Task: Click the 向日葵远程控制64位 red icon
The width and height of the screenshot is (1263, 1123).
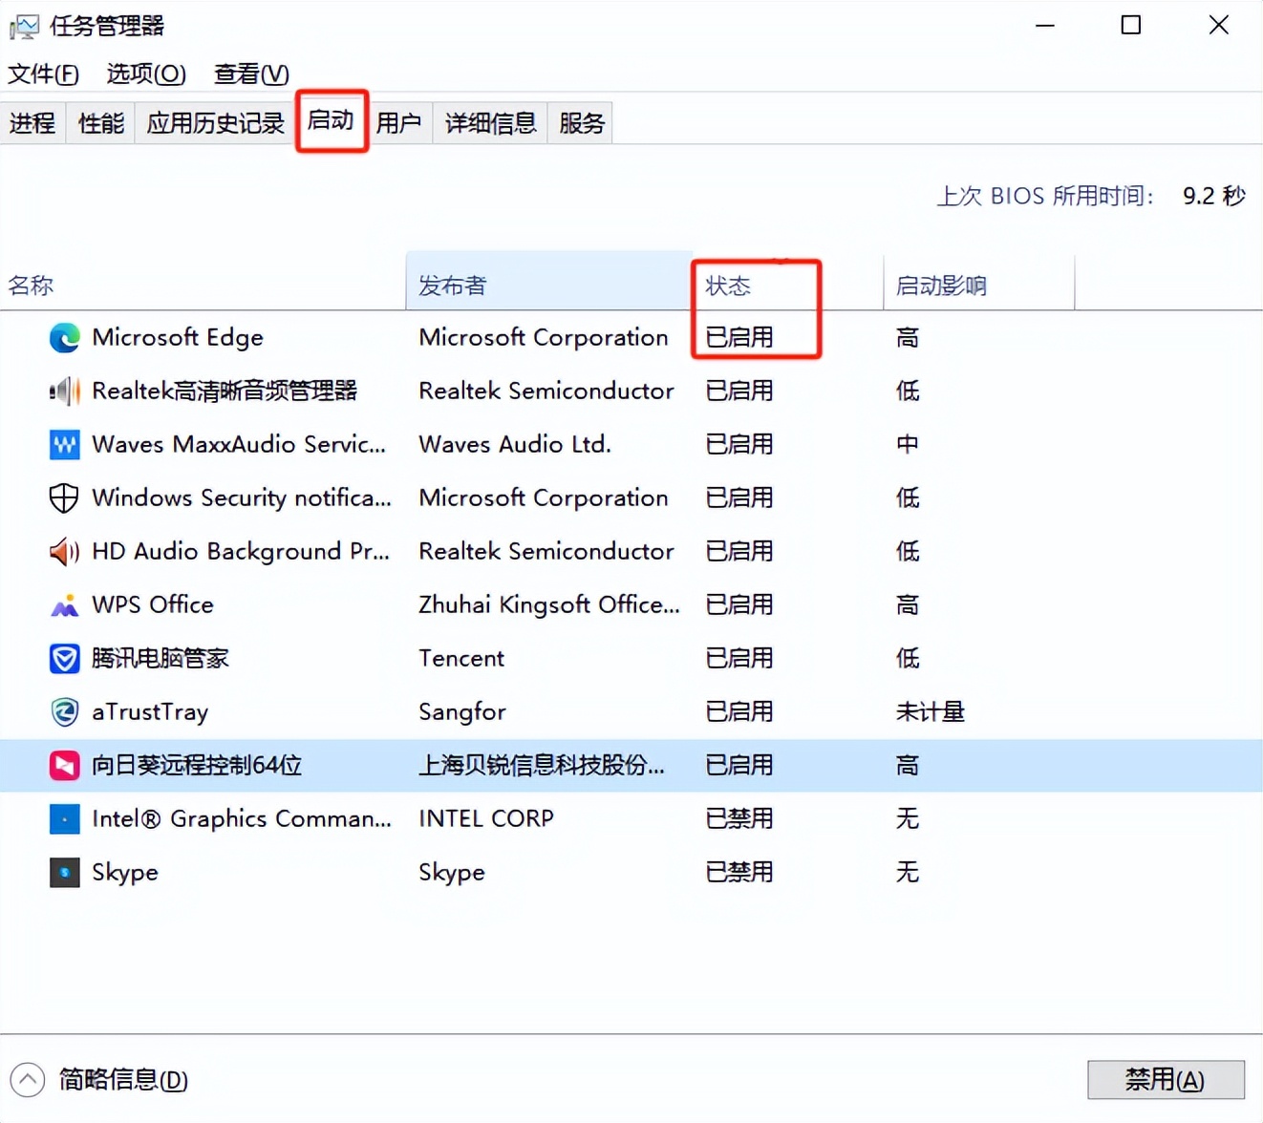Action: 64,765
